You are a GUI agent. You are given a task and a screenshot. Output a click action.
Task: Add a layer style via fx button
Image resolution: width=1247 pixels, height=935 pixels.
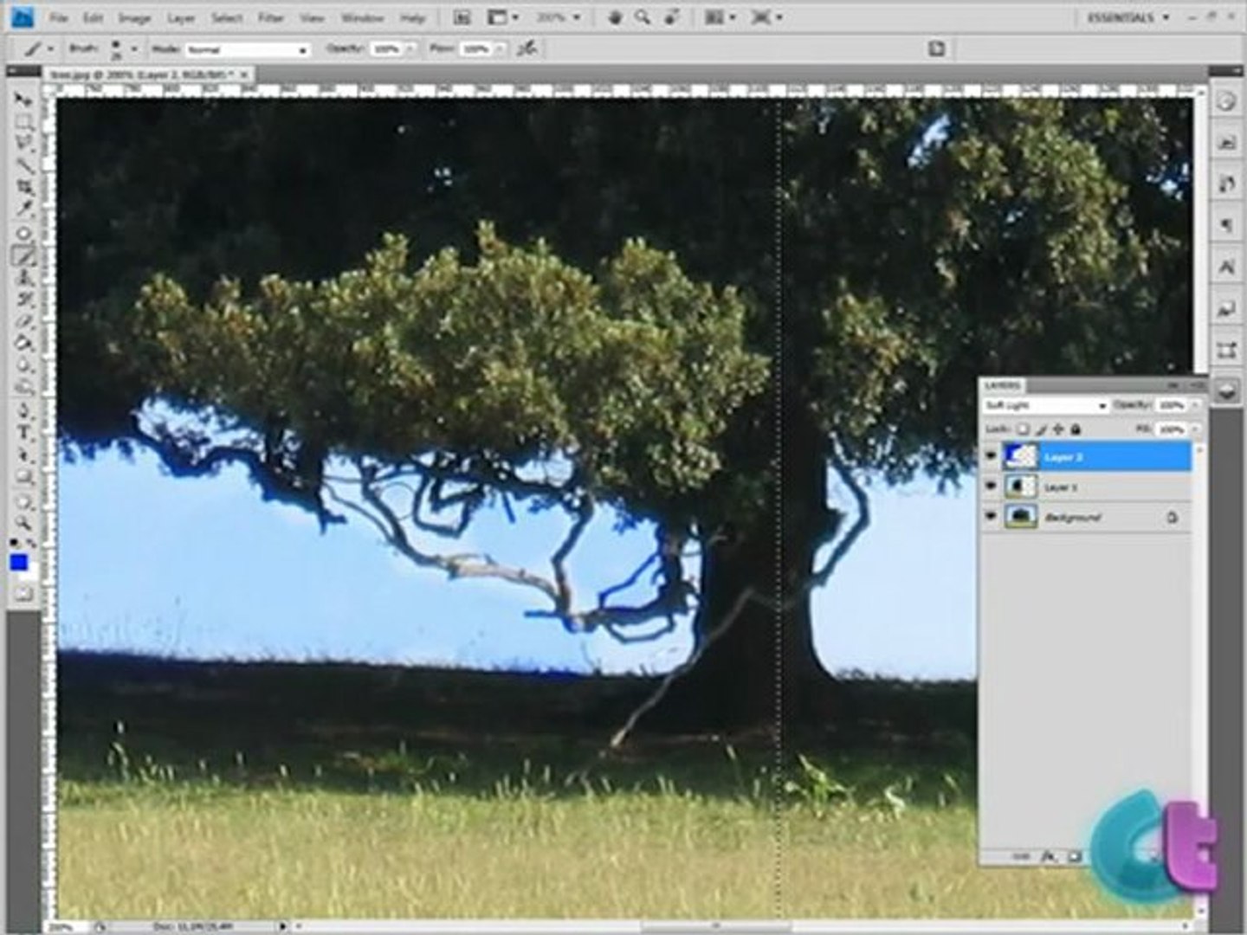tap(1049, 856)
